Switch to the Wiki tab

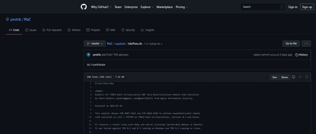(x=111, y=30)
